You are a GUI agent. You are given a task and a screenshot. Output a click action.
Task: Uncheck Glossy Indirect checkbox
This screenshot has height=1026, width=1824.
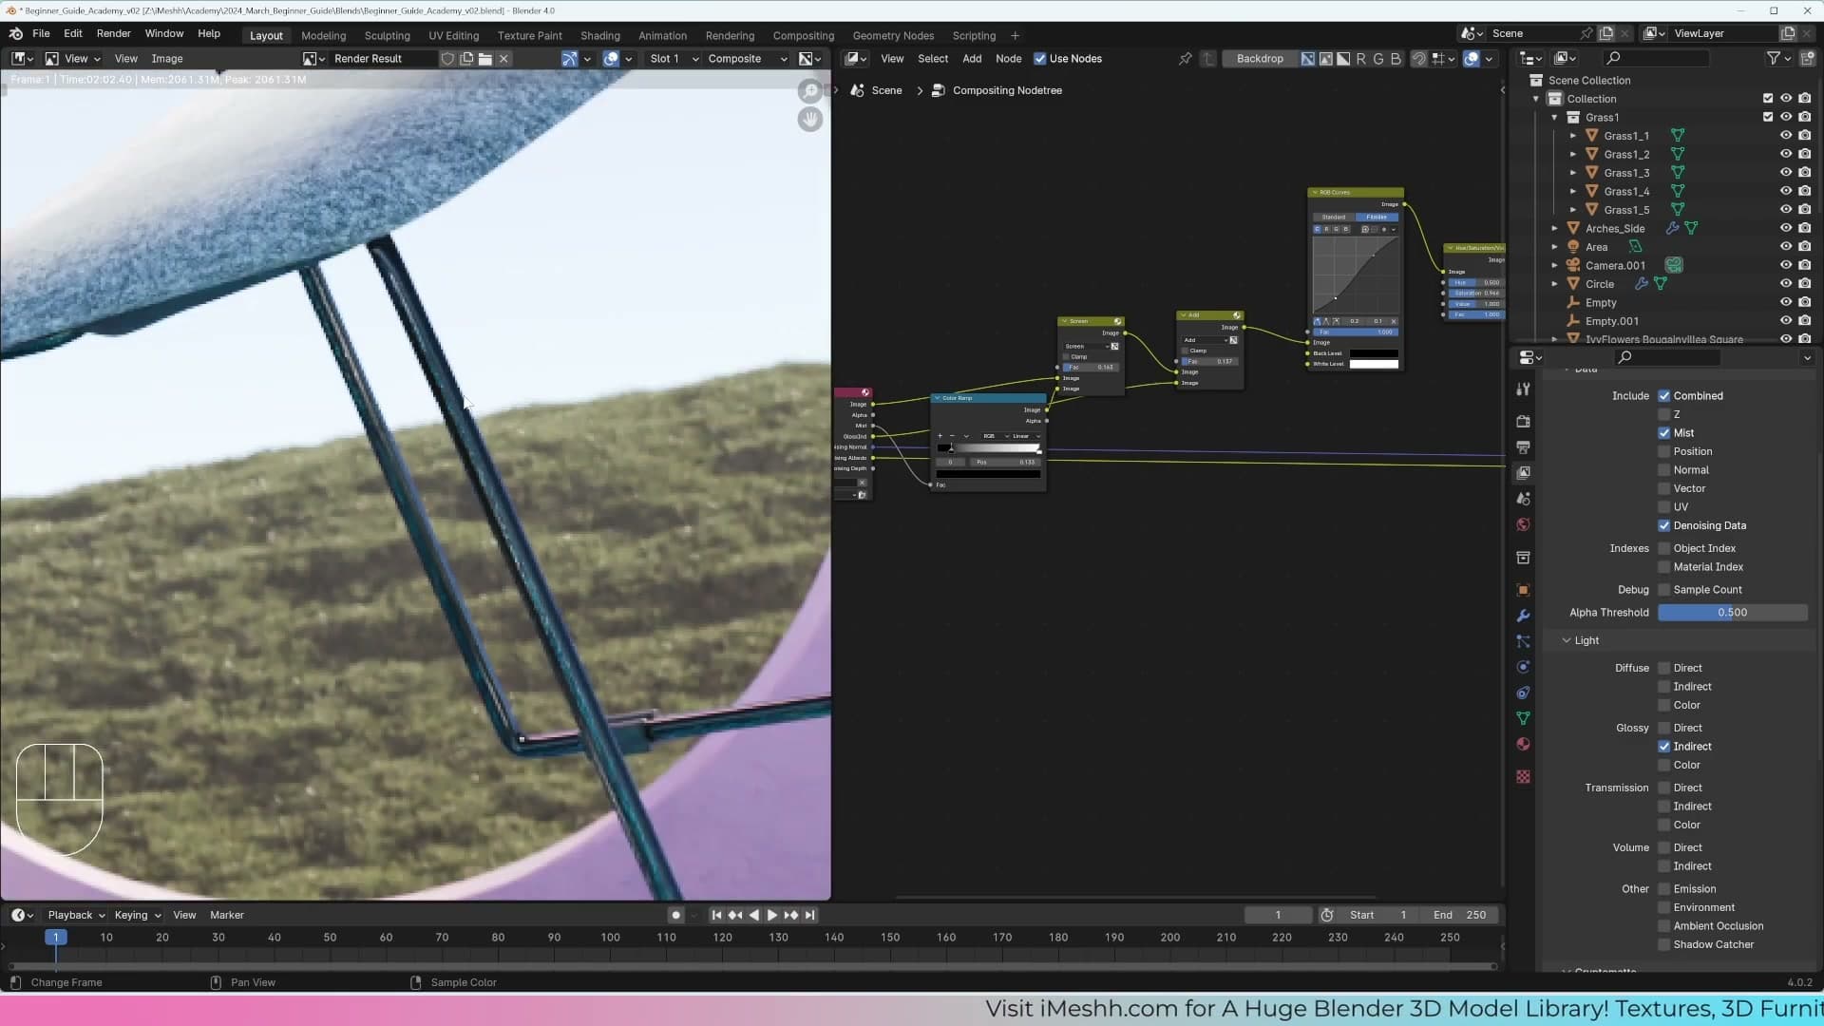coord(1663,747)
